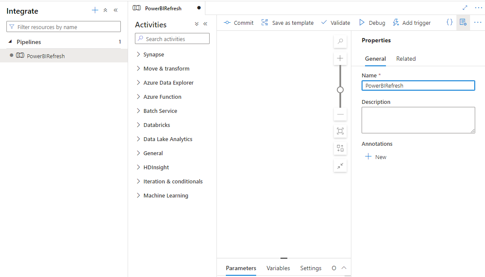Expand the Machine Learning group
This screenshot has height=277, width=485.
coord(138,195)
